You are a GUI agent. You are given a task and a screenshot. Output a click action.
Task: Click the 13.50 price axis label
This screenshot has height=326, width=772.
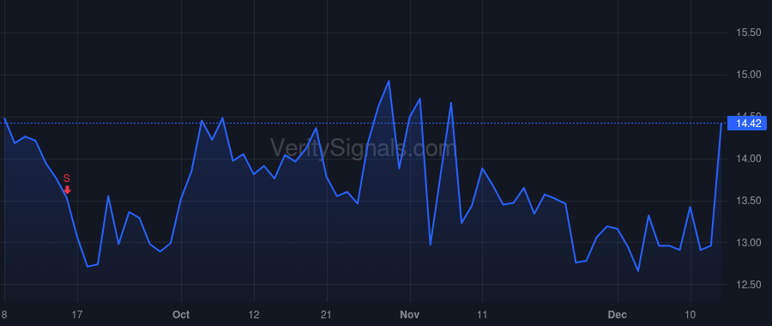pos(748,201)
